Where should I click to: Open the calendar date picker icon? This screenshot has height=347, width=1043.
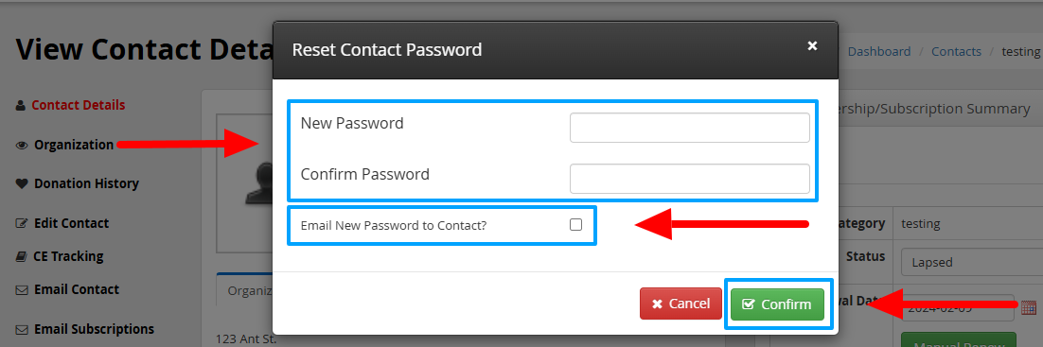1029,307
